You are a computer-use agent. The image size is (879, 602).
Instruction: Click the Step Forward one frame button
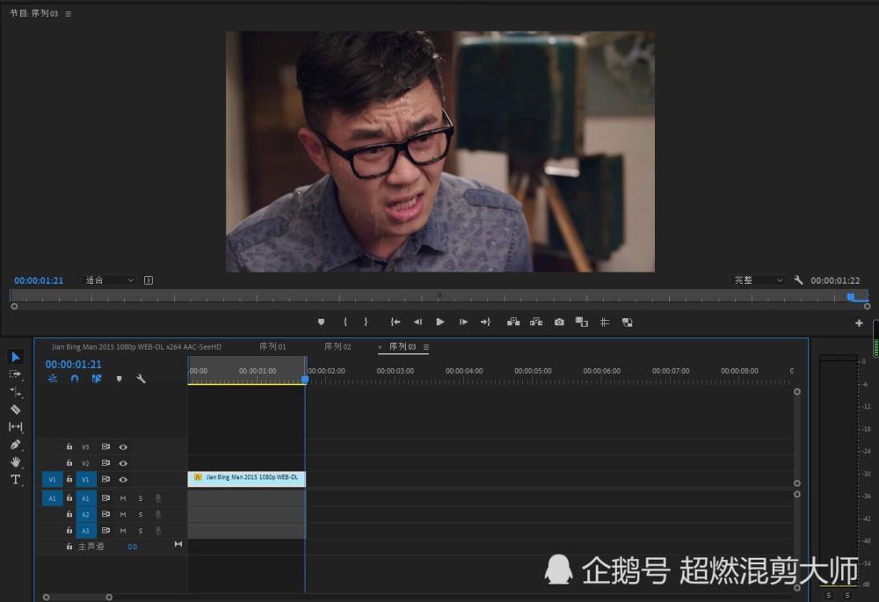[x=463, y=323]
